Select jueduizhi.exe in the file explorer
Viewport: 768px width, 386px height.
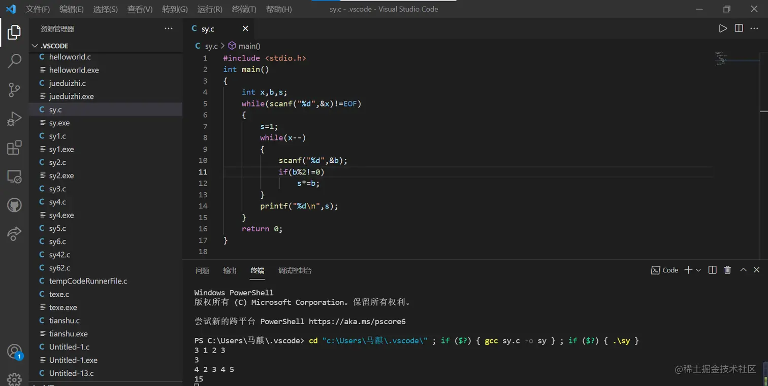click(x=106, y=96)
